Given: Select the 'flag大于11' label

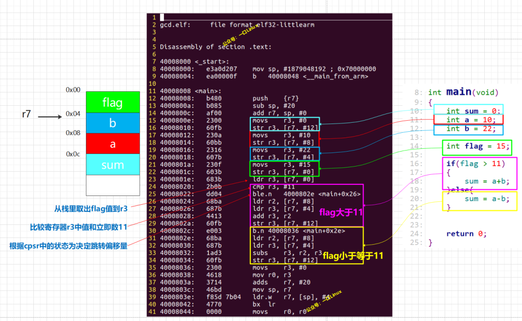Looking at the screenshot, I should [341, 212].
